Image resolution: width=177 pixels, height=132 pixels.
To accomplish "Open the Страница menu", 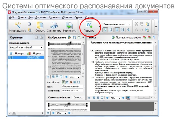I will [54, 17].
